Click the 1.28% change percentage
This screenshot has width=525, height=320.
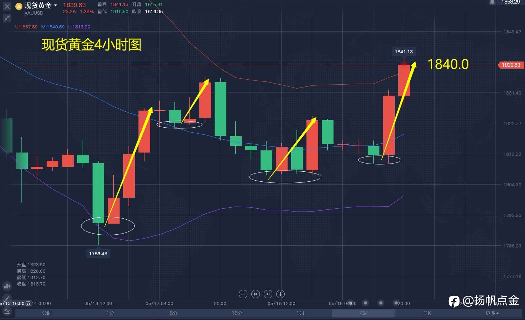click(87, 12)
